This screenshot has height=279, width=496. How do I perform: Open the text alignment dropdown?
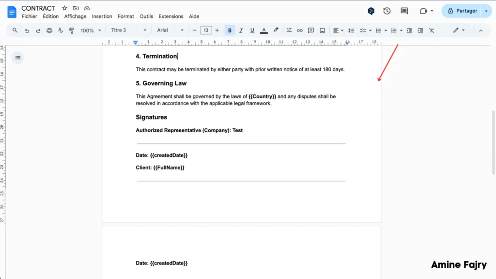[x=338, y=31]
